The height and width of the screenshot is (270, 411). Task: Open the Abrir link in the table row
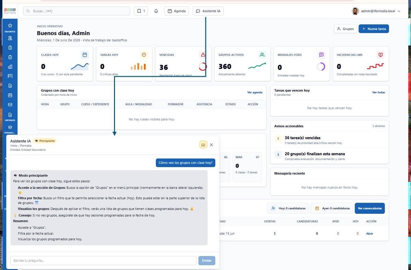pyautogui.click(x=369, y=234)
